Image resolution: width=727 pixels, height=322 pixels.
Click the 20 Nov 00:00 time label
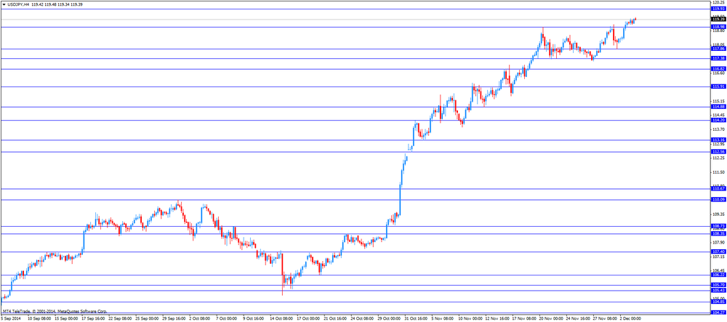[550, 319]
